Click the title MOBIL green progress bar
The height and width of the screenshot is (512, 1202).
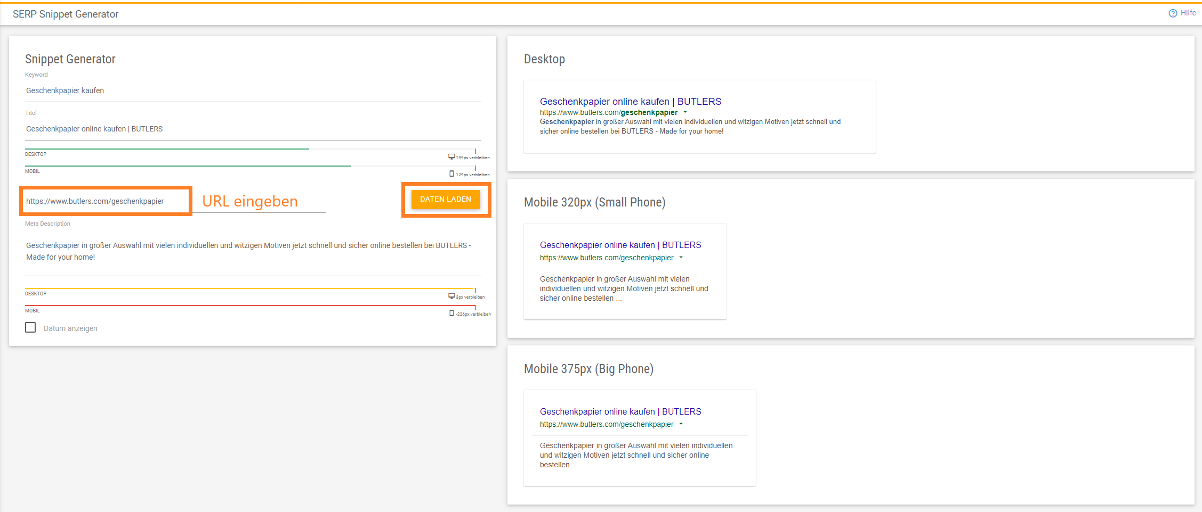(x=188, y=166)
